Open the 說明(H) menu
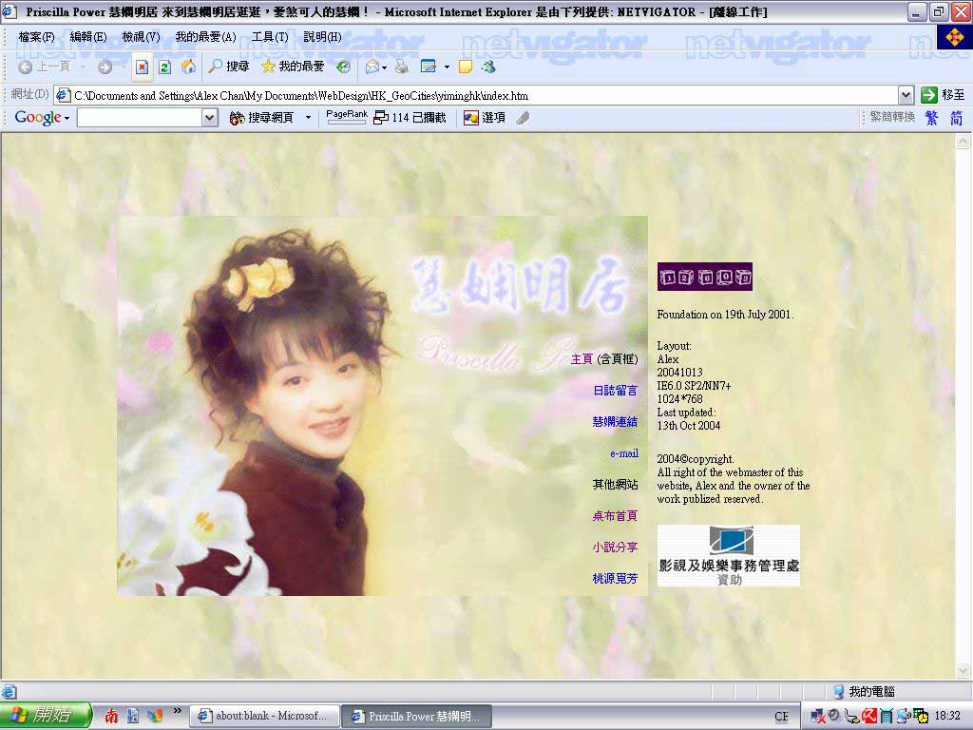 click(322, 37)
